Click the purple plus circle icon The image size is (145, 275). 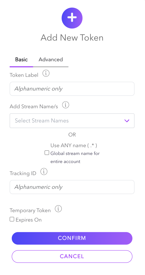72,18
